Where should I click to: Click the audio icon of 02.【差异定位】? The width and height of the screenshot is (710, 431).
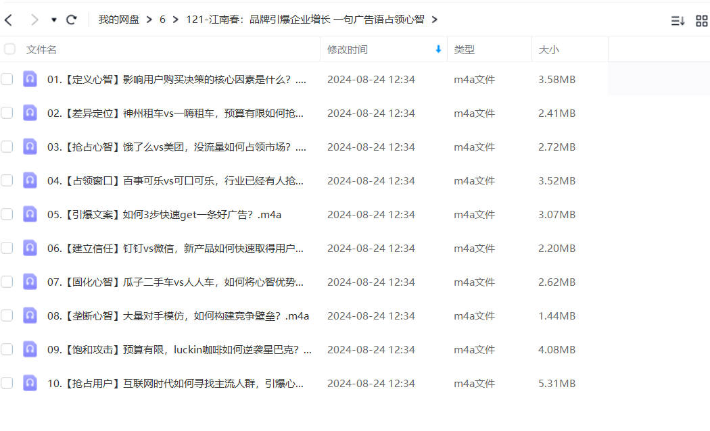(30, 113)
